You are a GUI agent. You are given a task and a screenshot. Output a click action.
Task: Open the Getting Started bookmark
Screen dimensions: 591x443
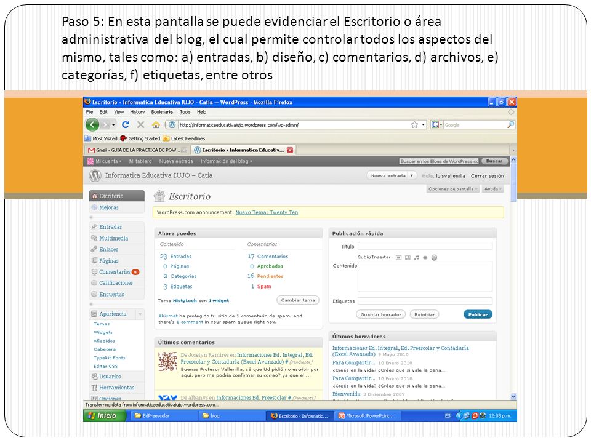(140, 138)
